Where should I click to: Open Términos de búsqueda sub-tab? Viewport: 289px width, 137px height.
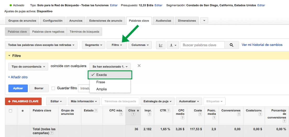pyautogui.click(x=84, y=32)
